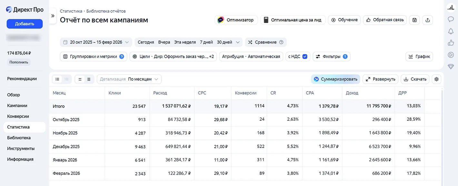Select dense row density icon
This screenshot has width=458, height=186.
(x=89, y=79)
